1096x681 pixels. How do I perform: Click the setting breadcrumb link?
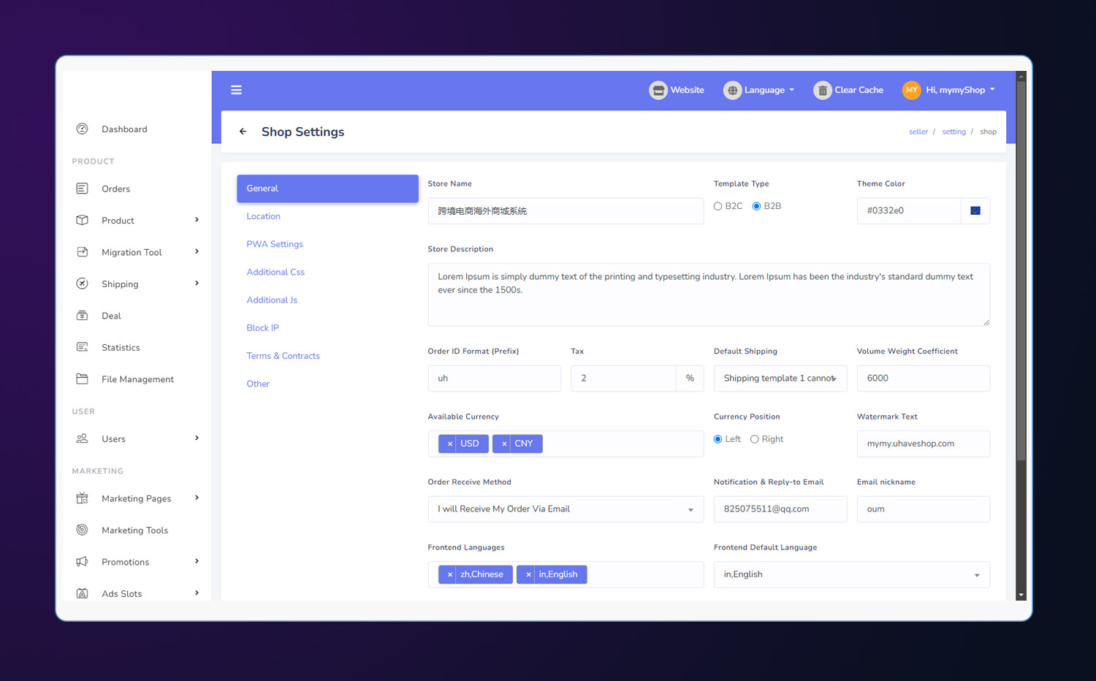coord(954,132)
